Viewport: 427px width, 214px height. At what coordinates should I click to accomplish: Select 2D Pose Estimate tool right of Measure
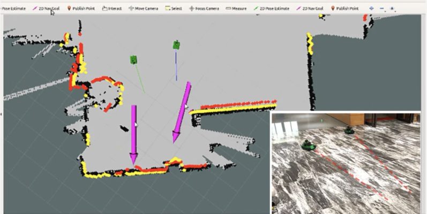pyautogui.click(x=271, y=9)
